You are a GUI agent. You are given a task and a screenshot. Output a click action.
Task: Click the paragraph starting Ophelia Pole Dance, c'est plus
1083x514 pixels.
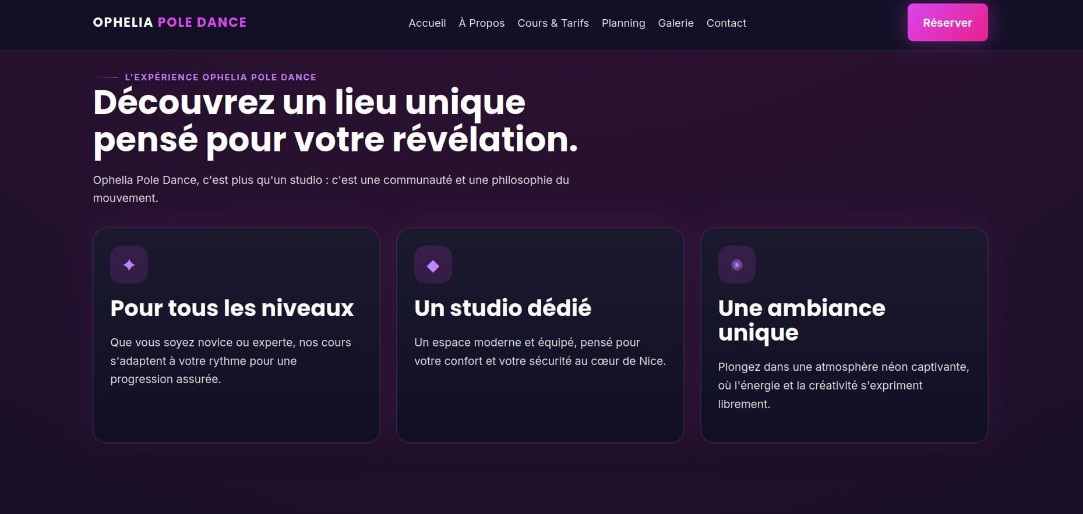coord(331,189)
